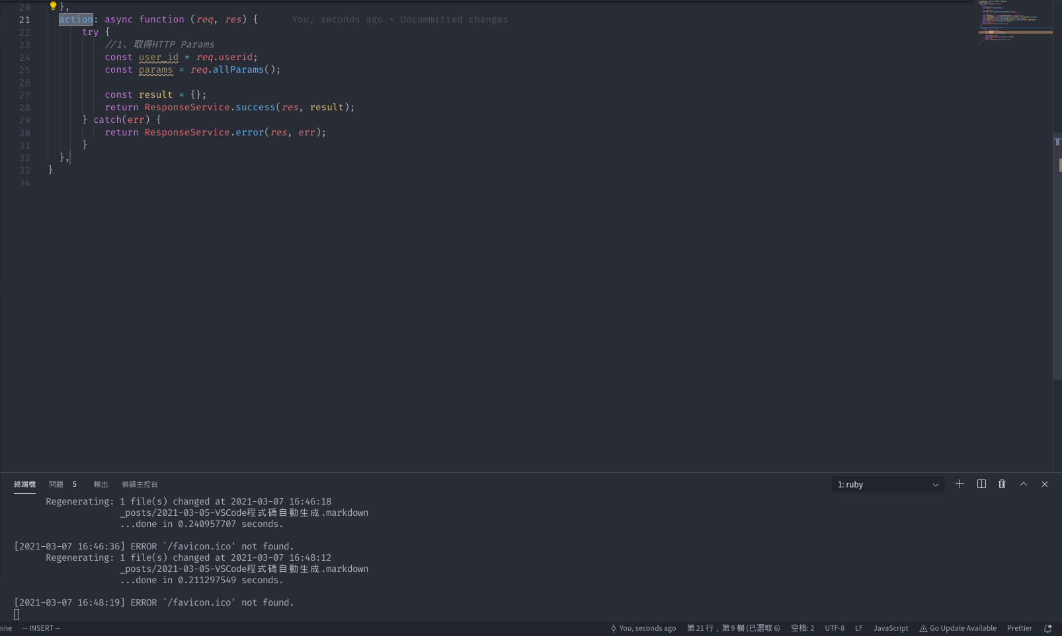Close the terminal panel
This screenshot has height=636, width=1062.
point(1045,484)
